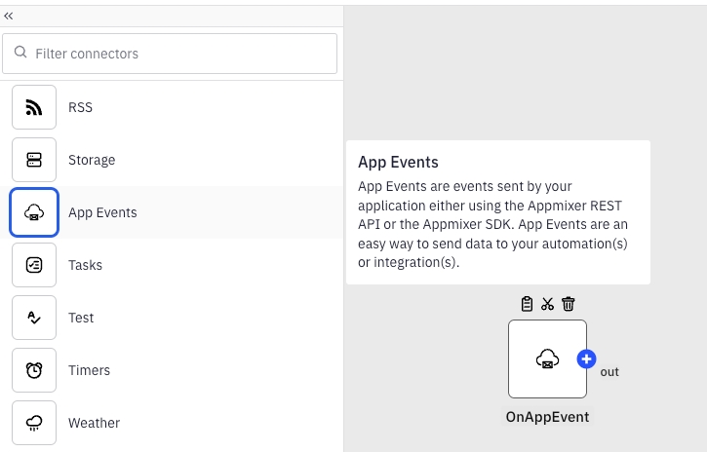Click the Test connector icon
This screenshot has height=452, width=707.
click(34, 318)
